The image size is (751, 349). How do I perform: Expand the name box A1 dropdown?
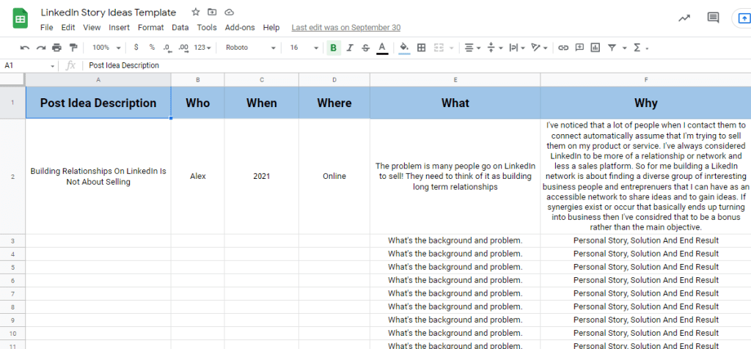52,66
